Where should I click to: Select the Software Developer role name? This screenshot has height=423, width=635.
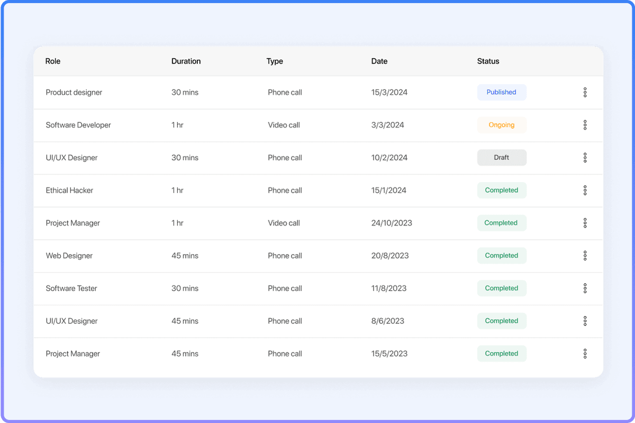click(78, 125)
